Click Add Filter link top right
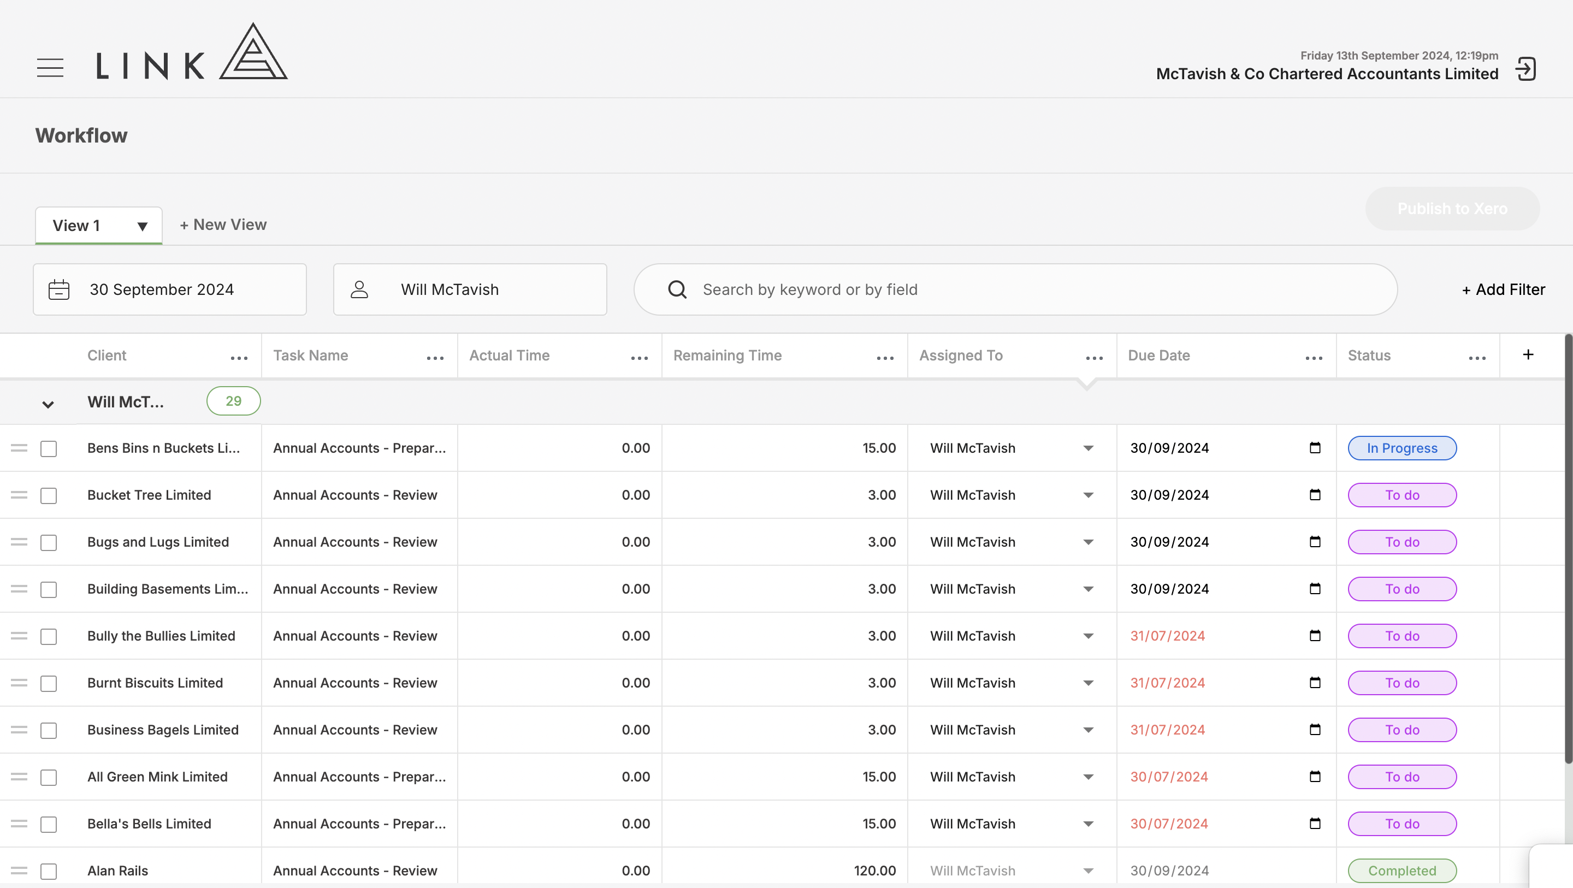 tap(1503, 288)
